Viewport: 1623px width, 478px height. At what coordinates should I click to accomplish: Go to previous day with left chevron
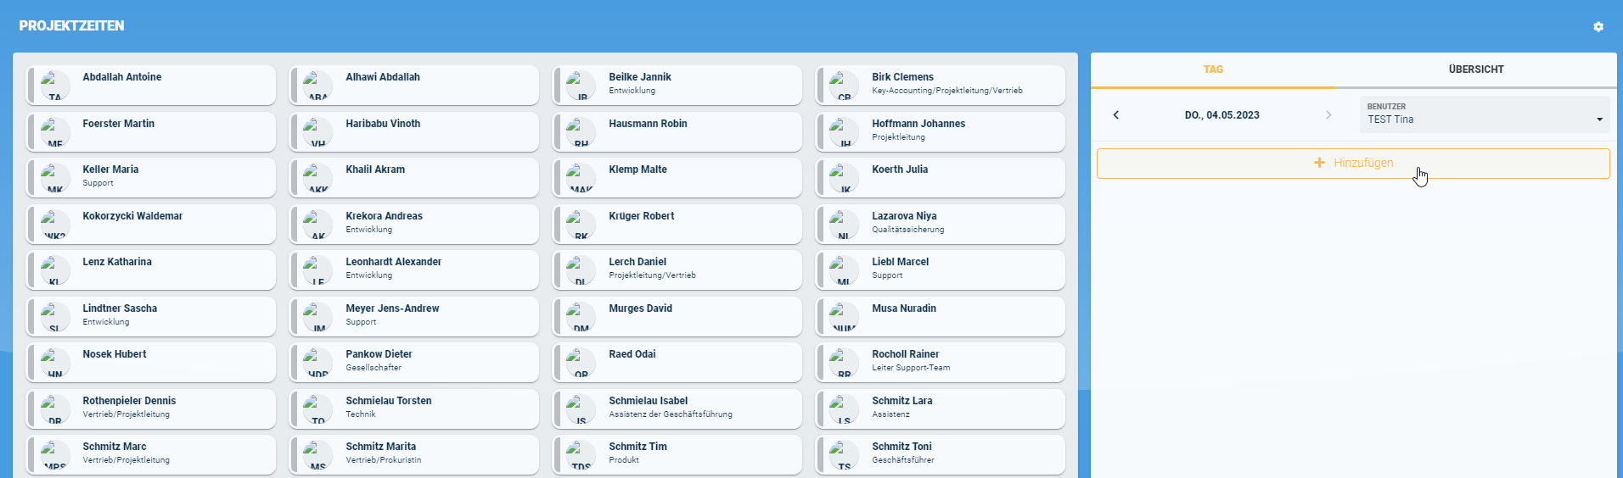1115,115
